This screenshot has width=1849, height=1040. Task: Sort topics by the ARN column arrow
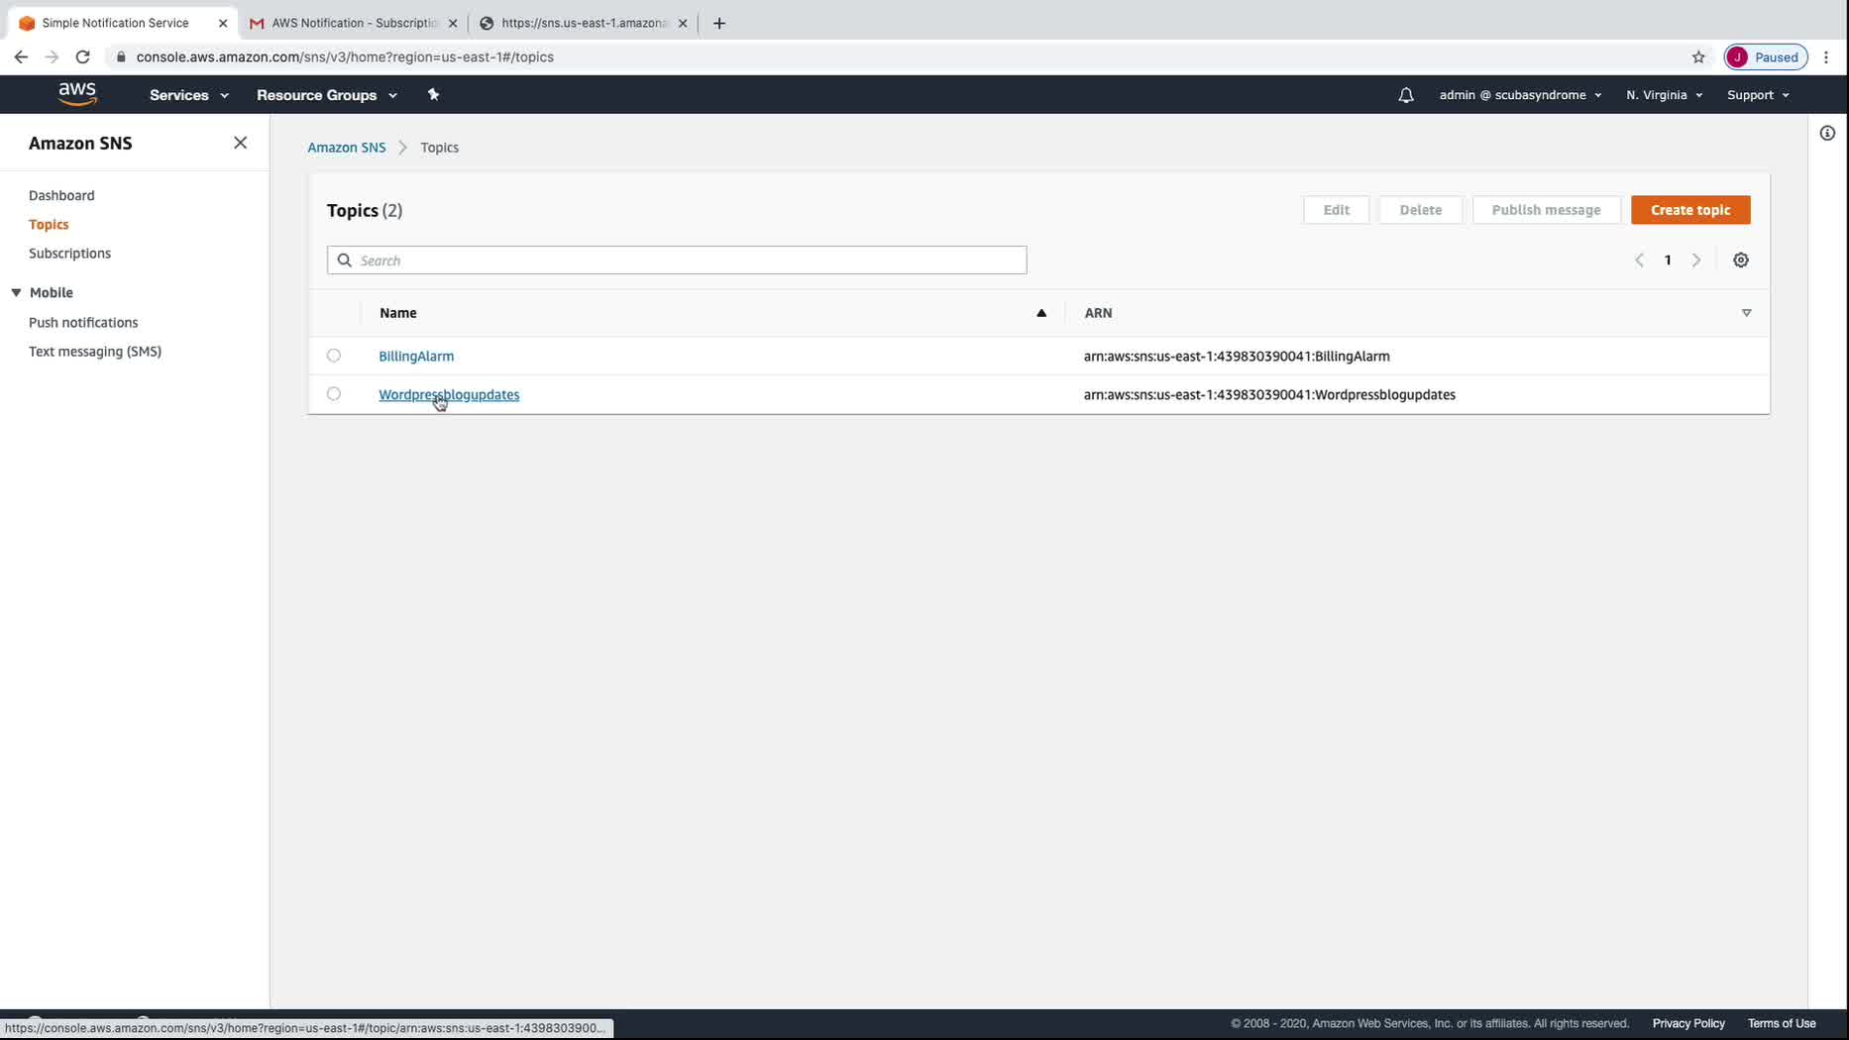pyautogui.click(x=1746, y=313)
